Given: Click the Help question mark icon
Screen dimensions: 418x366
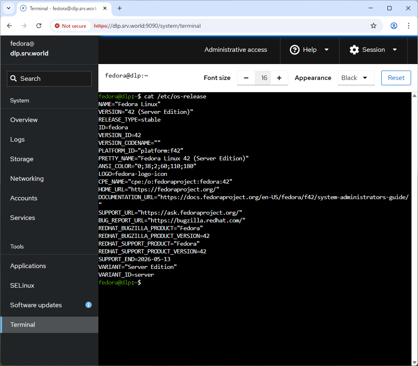Looking at the screenshot, I should (295, 50).
